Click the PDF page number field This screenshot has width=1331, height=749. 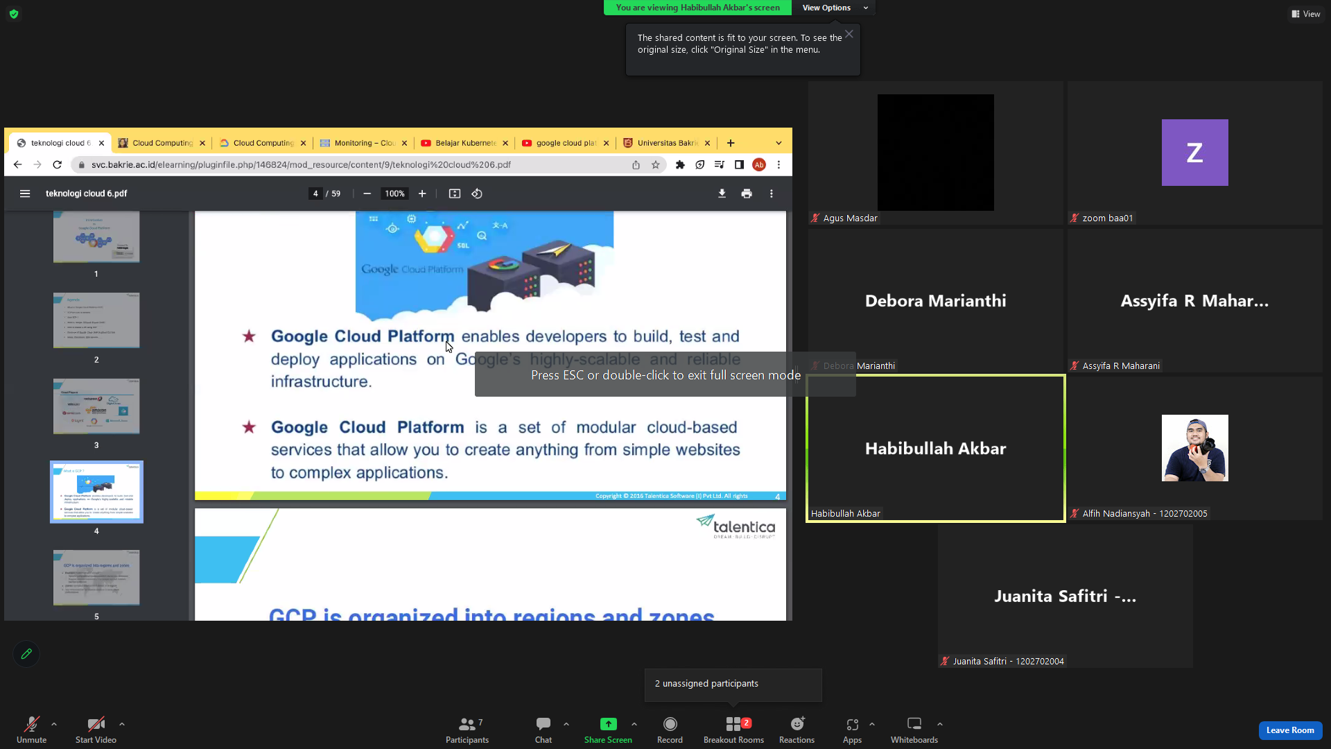(315, 193)
